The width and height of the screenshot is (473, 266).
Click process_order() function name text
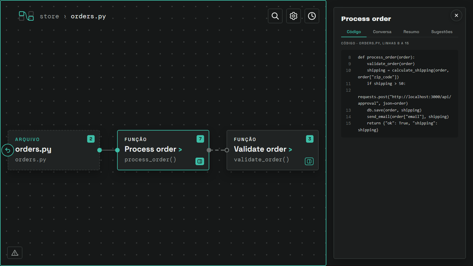[x=150, y=160]
